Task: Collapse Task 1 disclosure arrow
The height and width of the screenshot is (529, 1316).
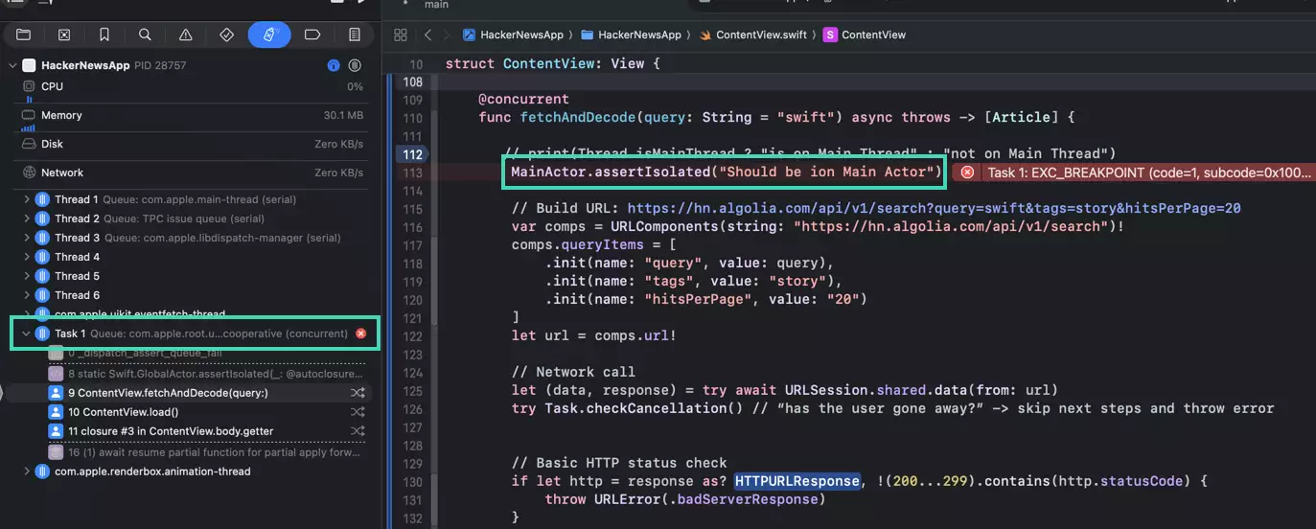Action: tap(25, 333)
